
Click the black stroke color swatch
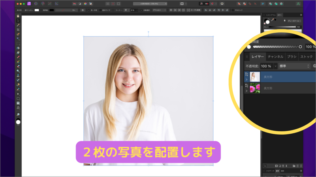click(x=52, y=10)
